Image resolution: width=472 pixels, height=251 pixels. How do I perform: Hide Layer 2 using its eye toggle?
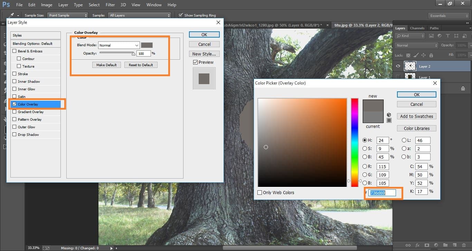[398, 66]
